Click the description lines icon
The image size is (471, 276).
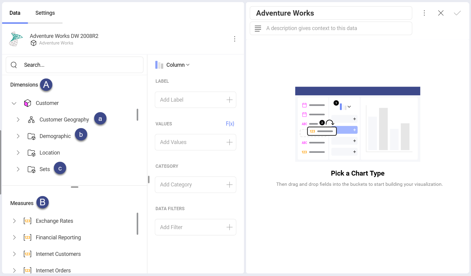tap(258, 28)
